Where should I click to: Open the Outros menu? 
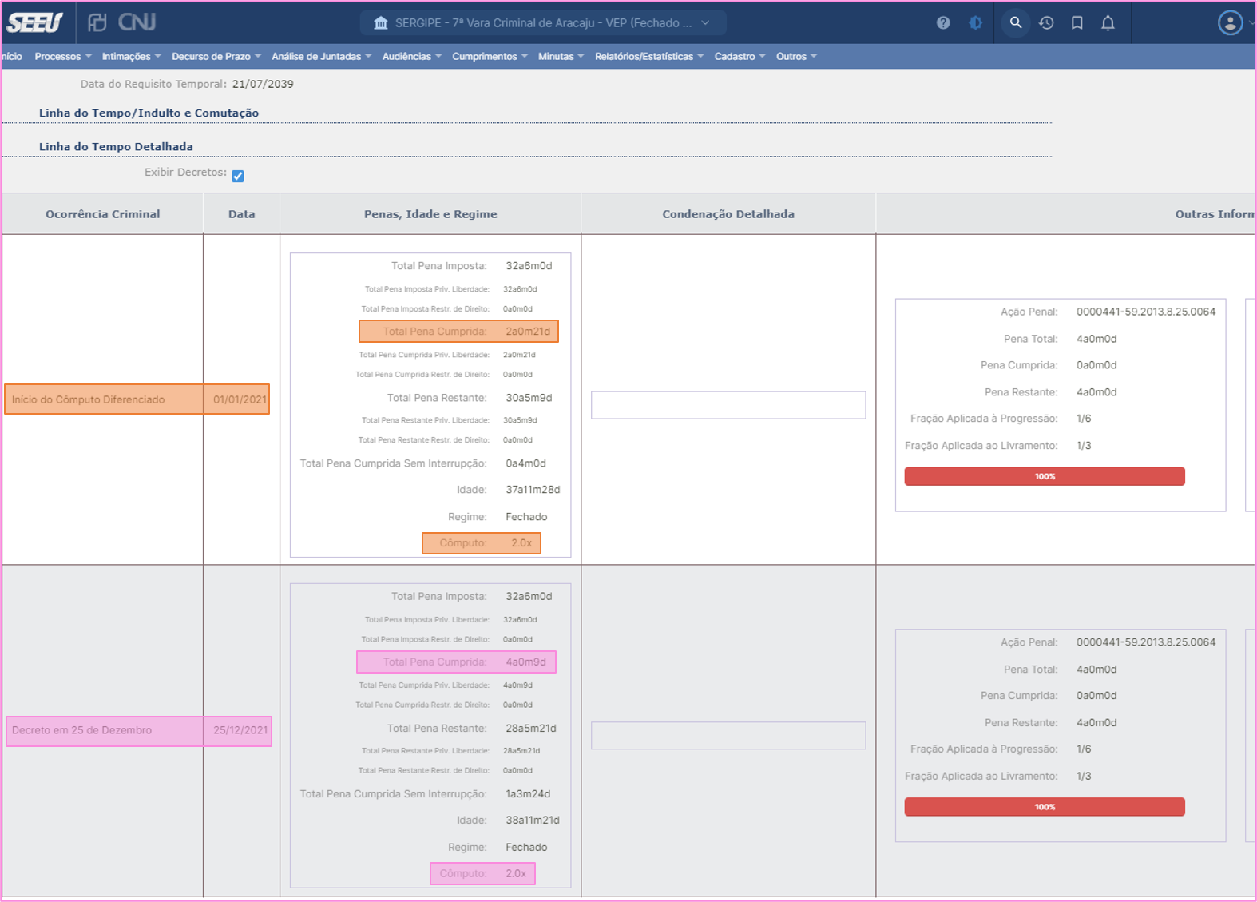796,57
